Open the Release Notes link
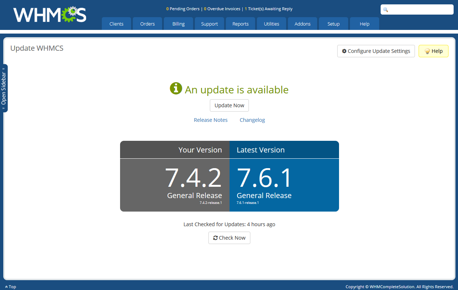 (x=211, y=120)
